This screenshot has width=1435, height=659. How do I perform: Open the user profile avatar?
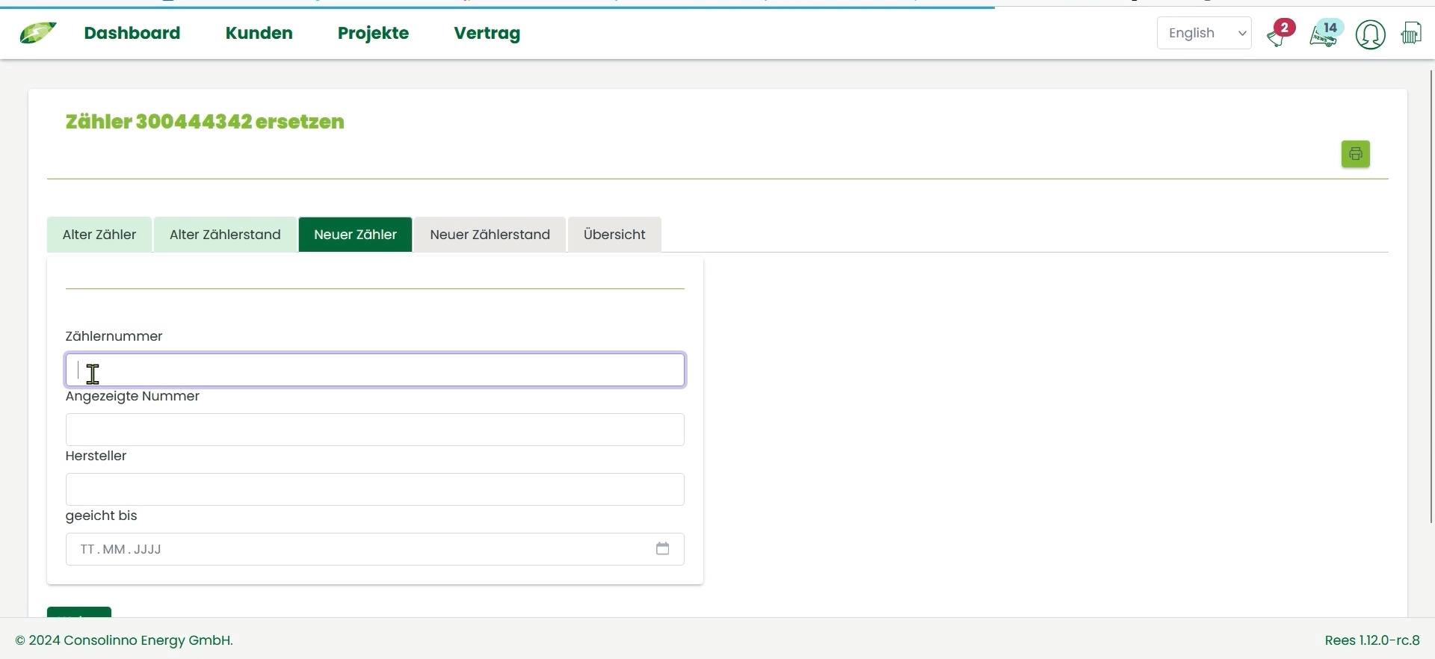click(1370, 34)
